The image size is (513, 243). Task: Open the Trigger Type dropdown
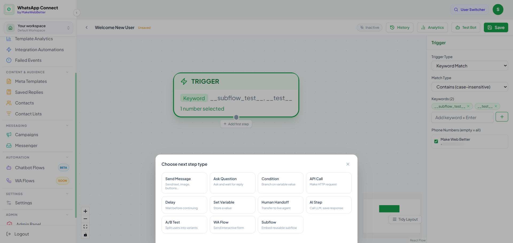coord(470,66)
